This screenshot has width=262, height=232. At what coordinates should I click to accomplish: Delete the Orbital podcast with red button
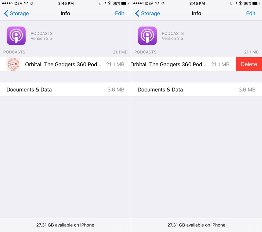[x=249, y=64]
